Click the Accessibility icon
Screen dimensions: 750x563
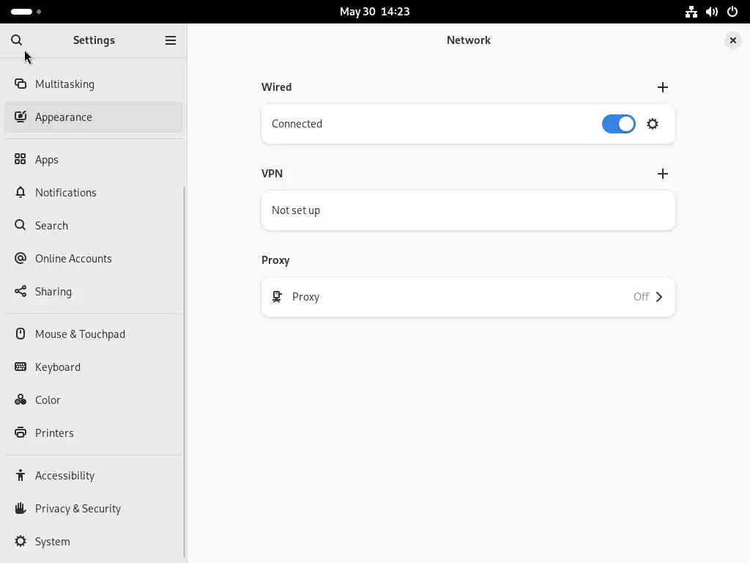tap(20, 475)
